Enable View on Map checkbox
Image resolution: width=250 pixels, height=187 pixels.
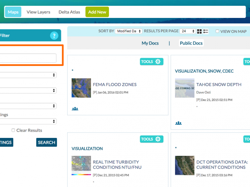(x=217, y=31)
